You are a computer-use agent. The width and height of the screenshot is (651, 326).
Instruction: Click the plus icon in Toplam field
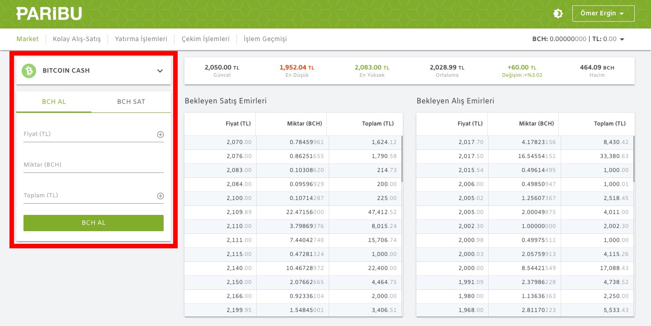pyautogui.click(x=160, y=196)
